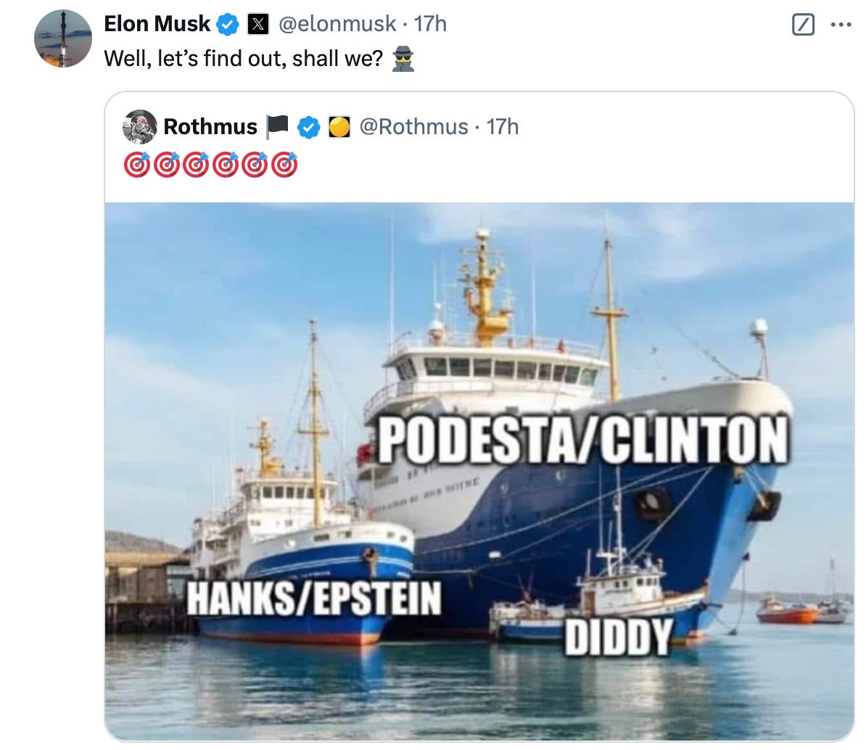Click the Rothmus display name
866x750 pixels.
tap(210, 127)
